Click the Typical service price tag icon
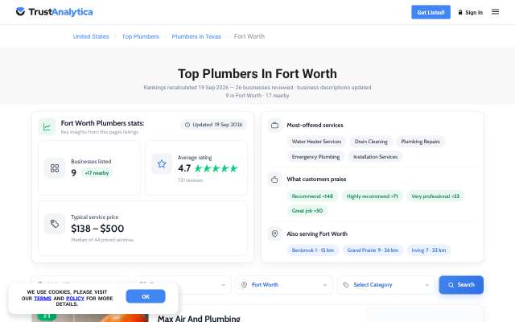The height and width of the screenshot is (322, 515). (55, 224)
